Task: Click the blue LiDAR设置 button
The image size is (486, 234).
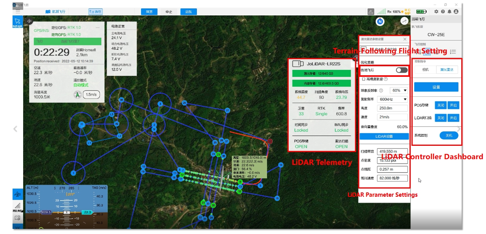Action: (384, 136)
